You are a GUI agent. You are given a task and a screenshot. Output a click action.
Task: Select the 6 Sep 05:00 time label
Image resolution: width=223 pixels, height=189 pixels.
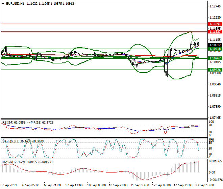[x=31, y=185]
